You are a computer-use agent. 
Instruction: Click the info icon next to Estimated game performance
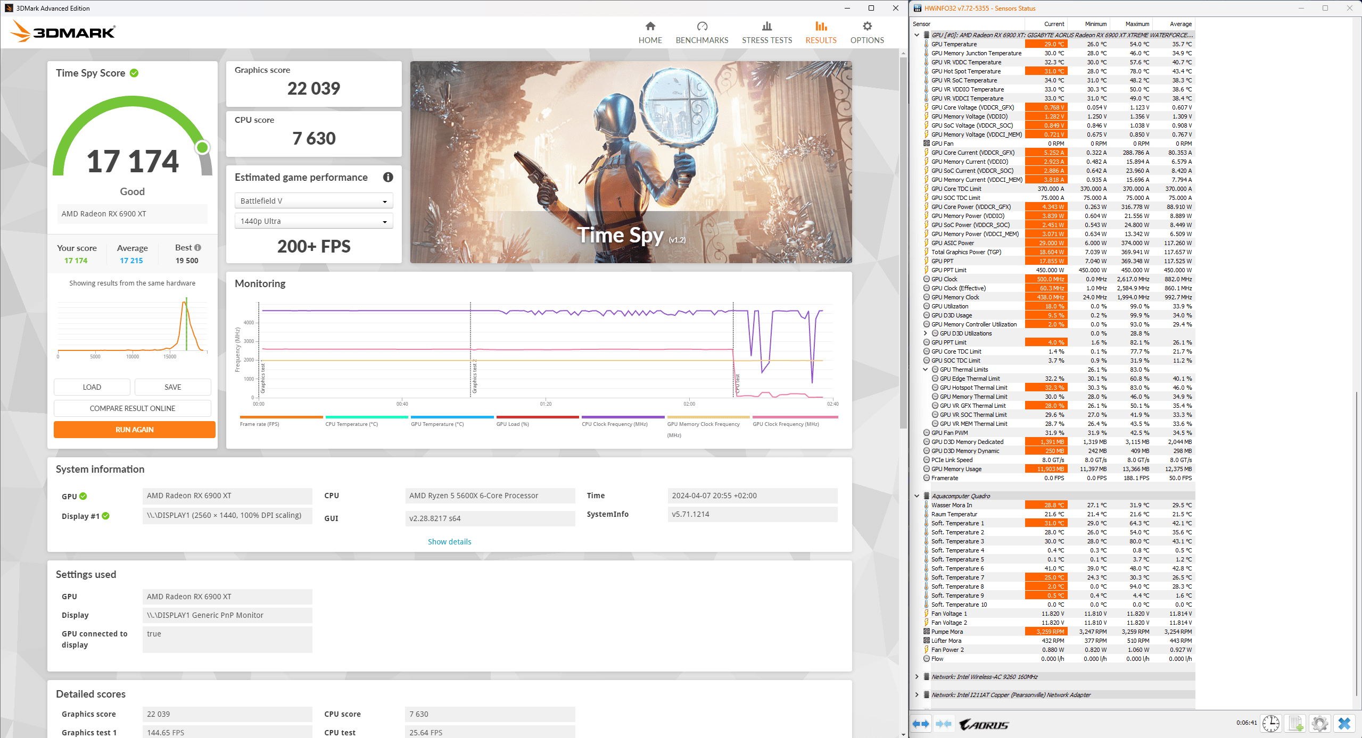(388, 177)
